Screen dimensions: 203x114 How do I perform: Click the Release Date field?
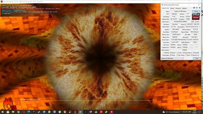(x=174, y=19)
